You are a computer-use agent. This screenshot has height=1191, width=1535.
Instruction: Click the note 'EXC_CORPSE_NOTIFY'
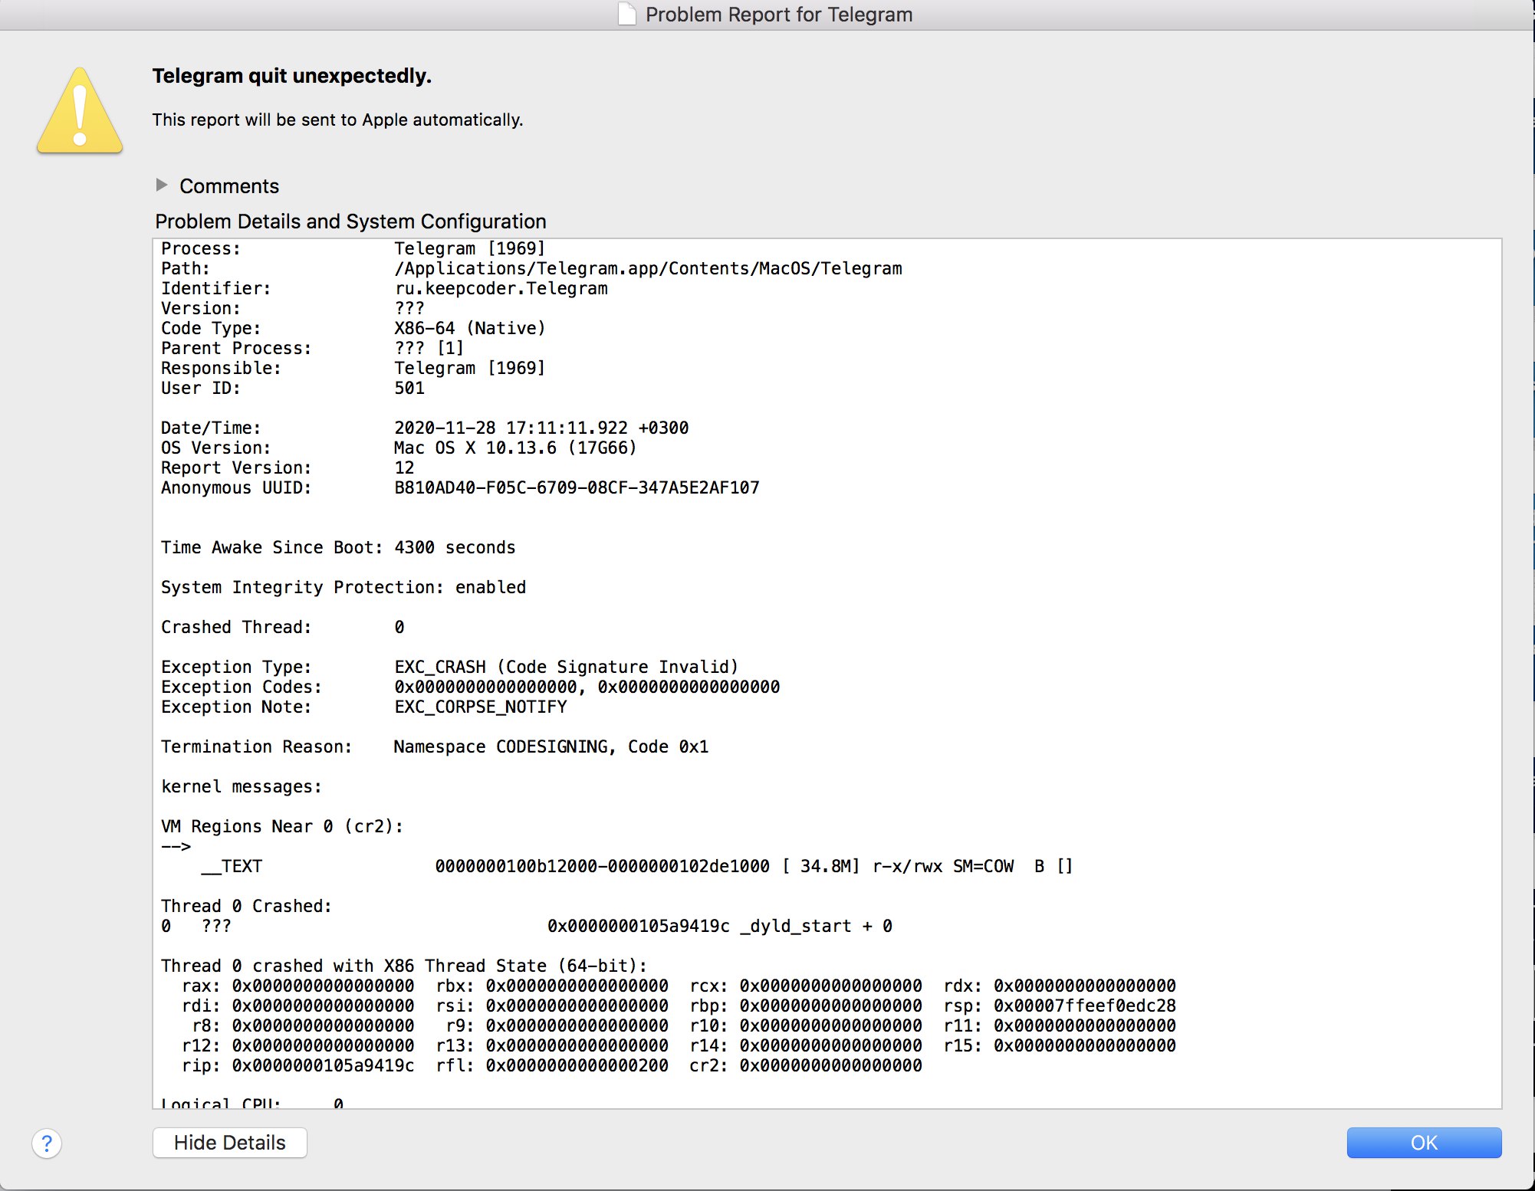tap(481, 707)
